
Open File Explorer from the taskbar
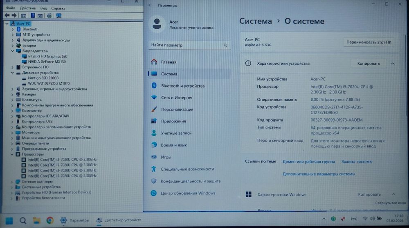click(x=36, y=220)
